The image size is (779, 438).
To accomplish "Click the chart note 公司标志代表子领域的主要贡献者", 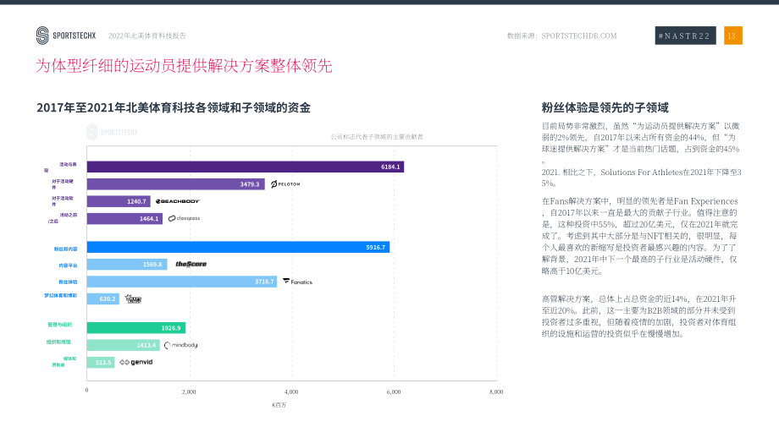I will [377, 137].
